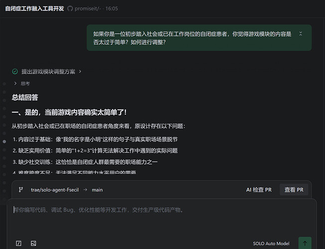
Task: Open the trae/solo-agent-Fsecil branch name
Action: point(55,190)
